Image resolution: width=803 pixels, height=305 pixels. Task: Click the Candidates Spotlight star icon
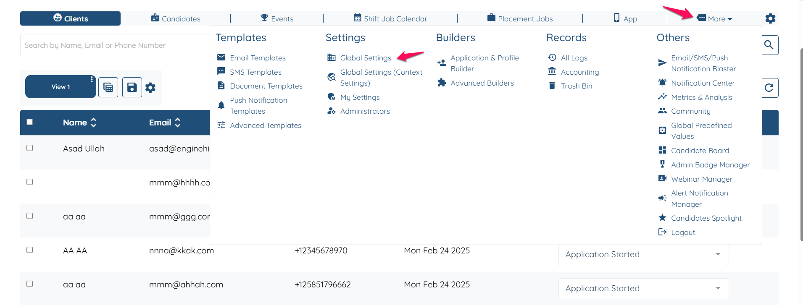pos(662,218)
